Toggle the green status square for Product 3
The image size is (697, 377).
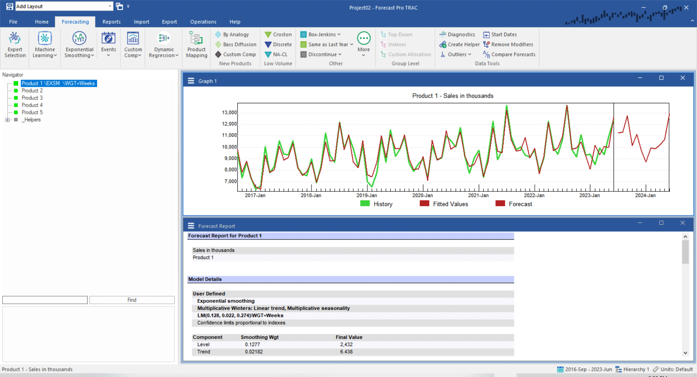coord(16,98)
